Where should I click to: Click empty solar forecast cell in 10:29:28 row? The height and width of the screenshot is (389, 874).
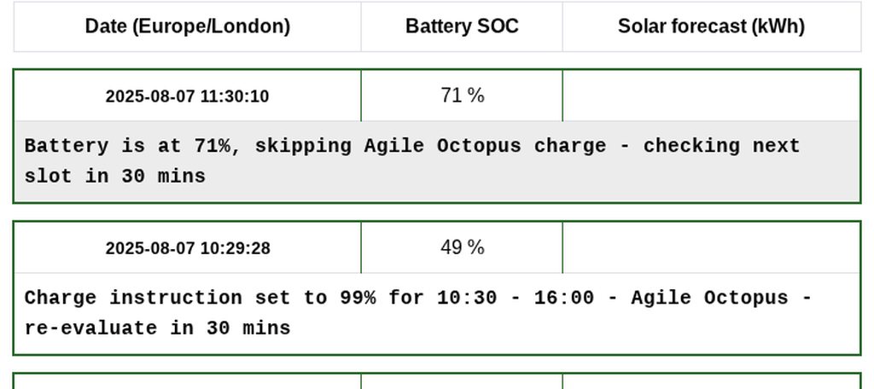click(x=711, y=247)
